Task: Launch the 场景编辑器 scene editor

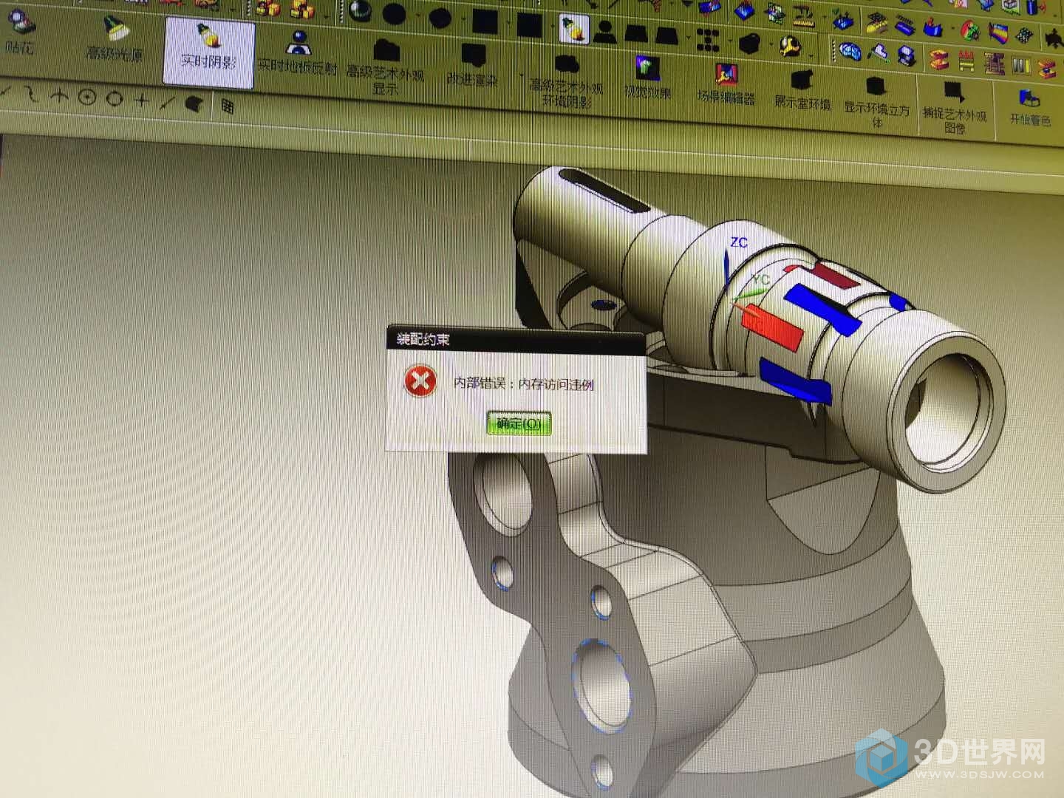Action: 726,83
